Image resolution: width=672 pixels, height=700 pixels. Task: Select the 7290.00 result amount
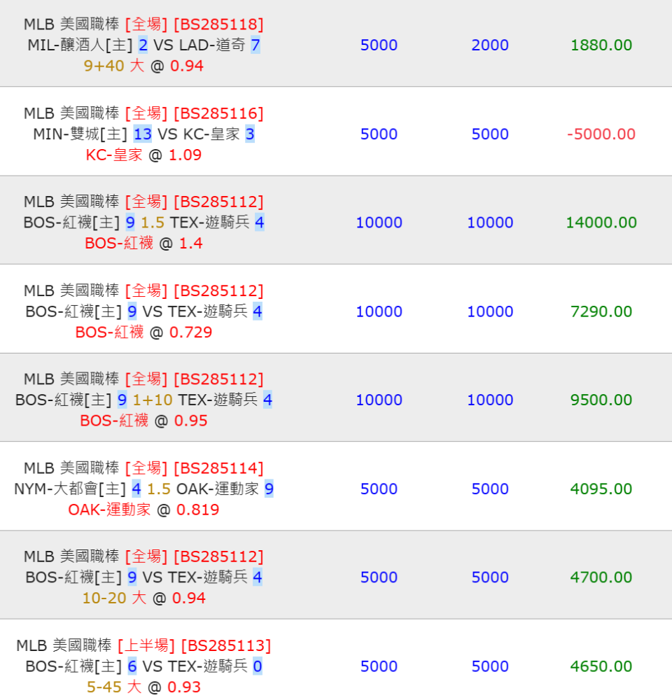pyautogui.click(x=601, y=311)
